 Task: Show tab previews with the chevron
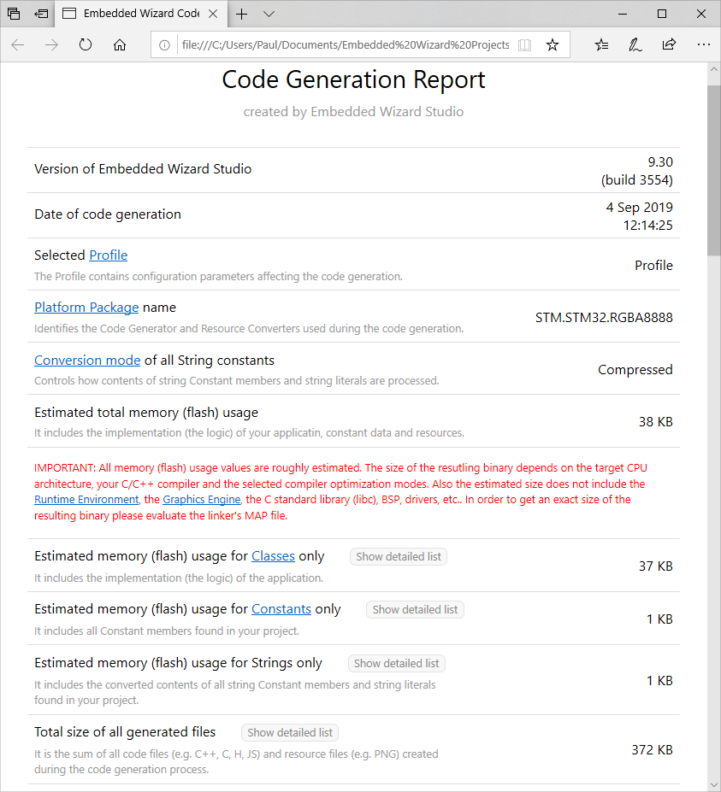pos(269,14)
